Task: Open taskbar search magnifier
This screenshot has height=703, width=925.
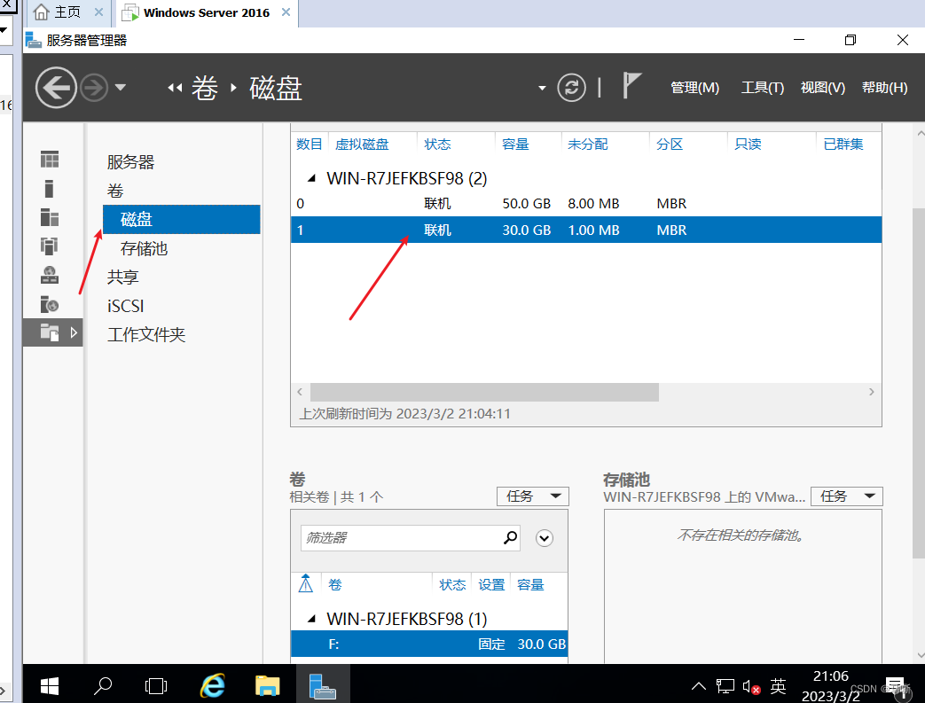Action: click(103, 685)
